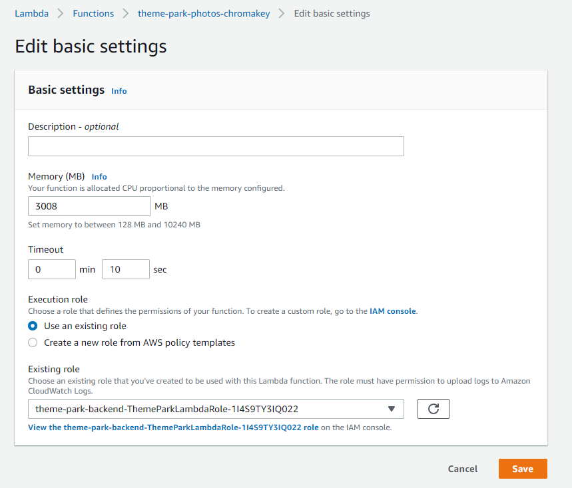This screenshot has width=572, height=488.
Task: Click inside the Description optional field
Action: click(x=216, y=146)
